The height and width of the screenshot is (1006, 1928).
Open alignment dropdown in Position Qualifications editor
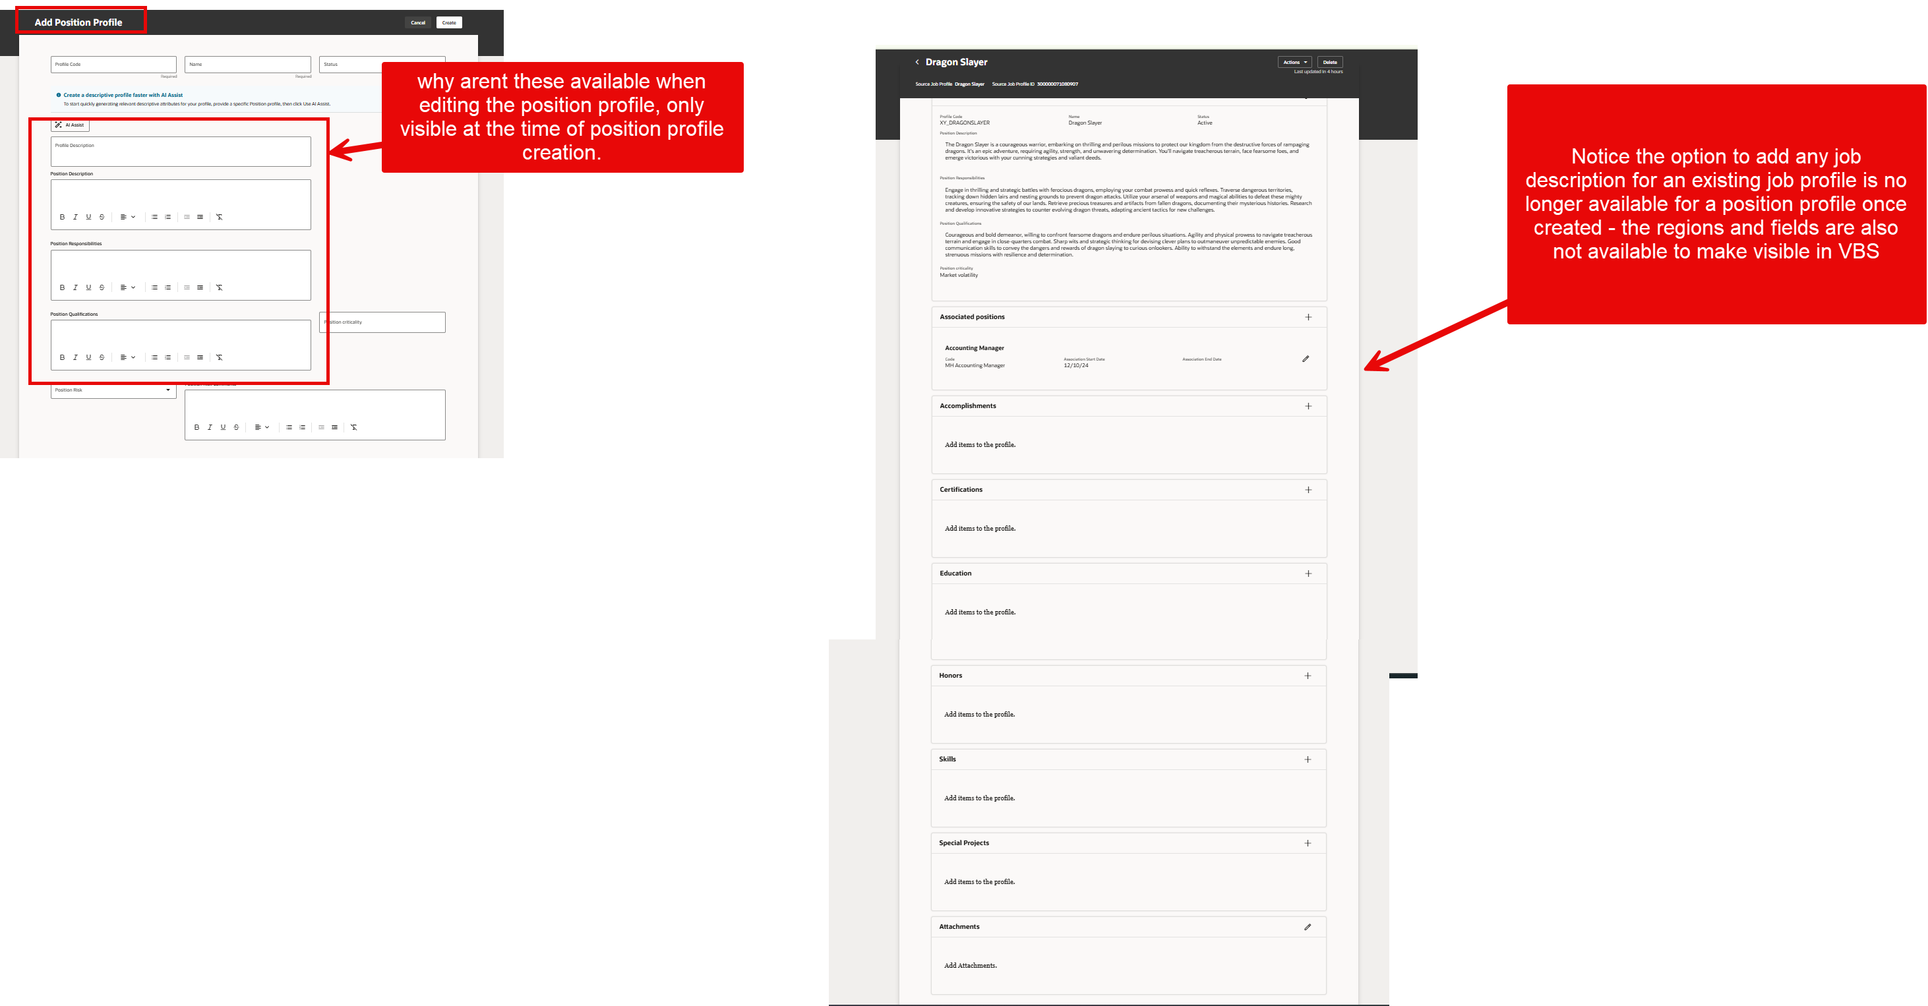(127, 358)
